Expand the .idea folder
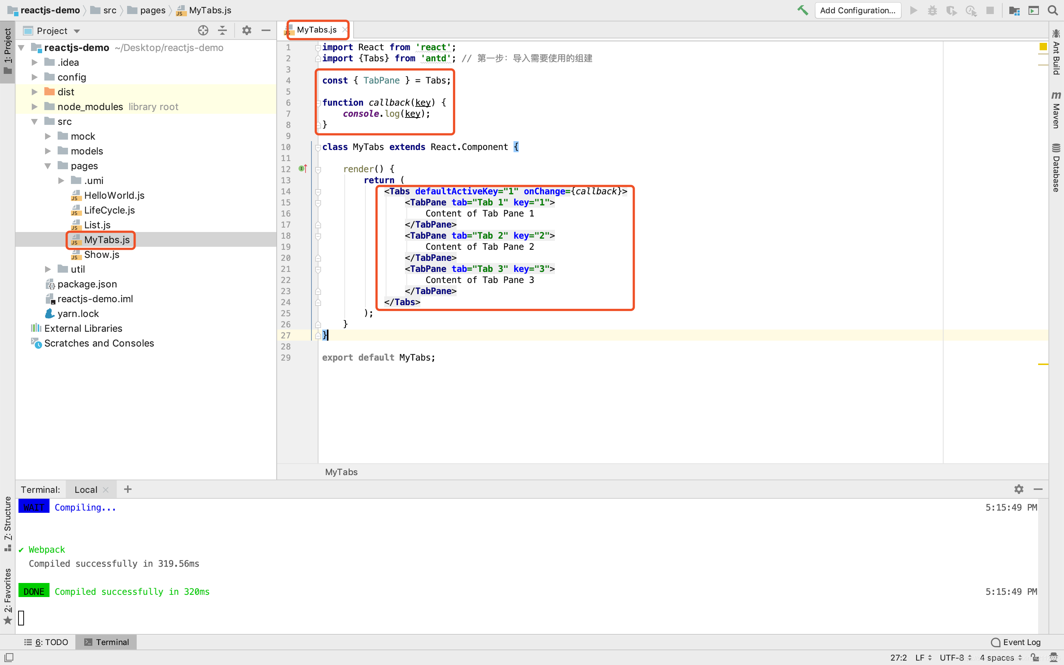 pos(34,62)
